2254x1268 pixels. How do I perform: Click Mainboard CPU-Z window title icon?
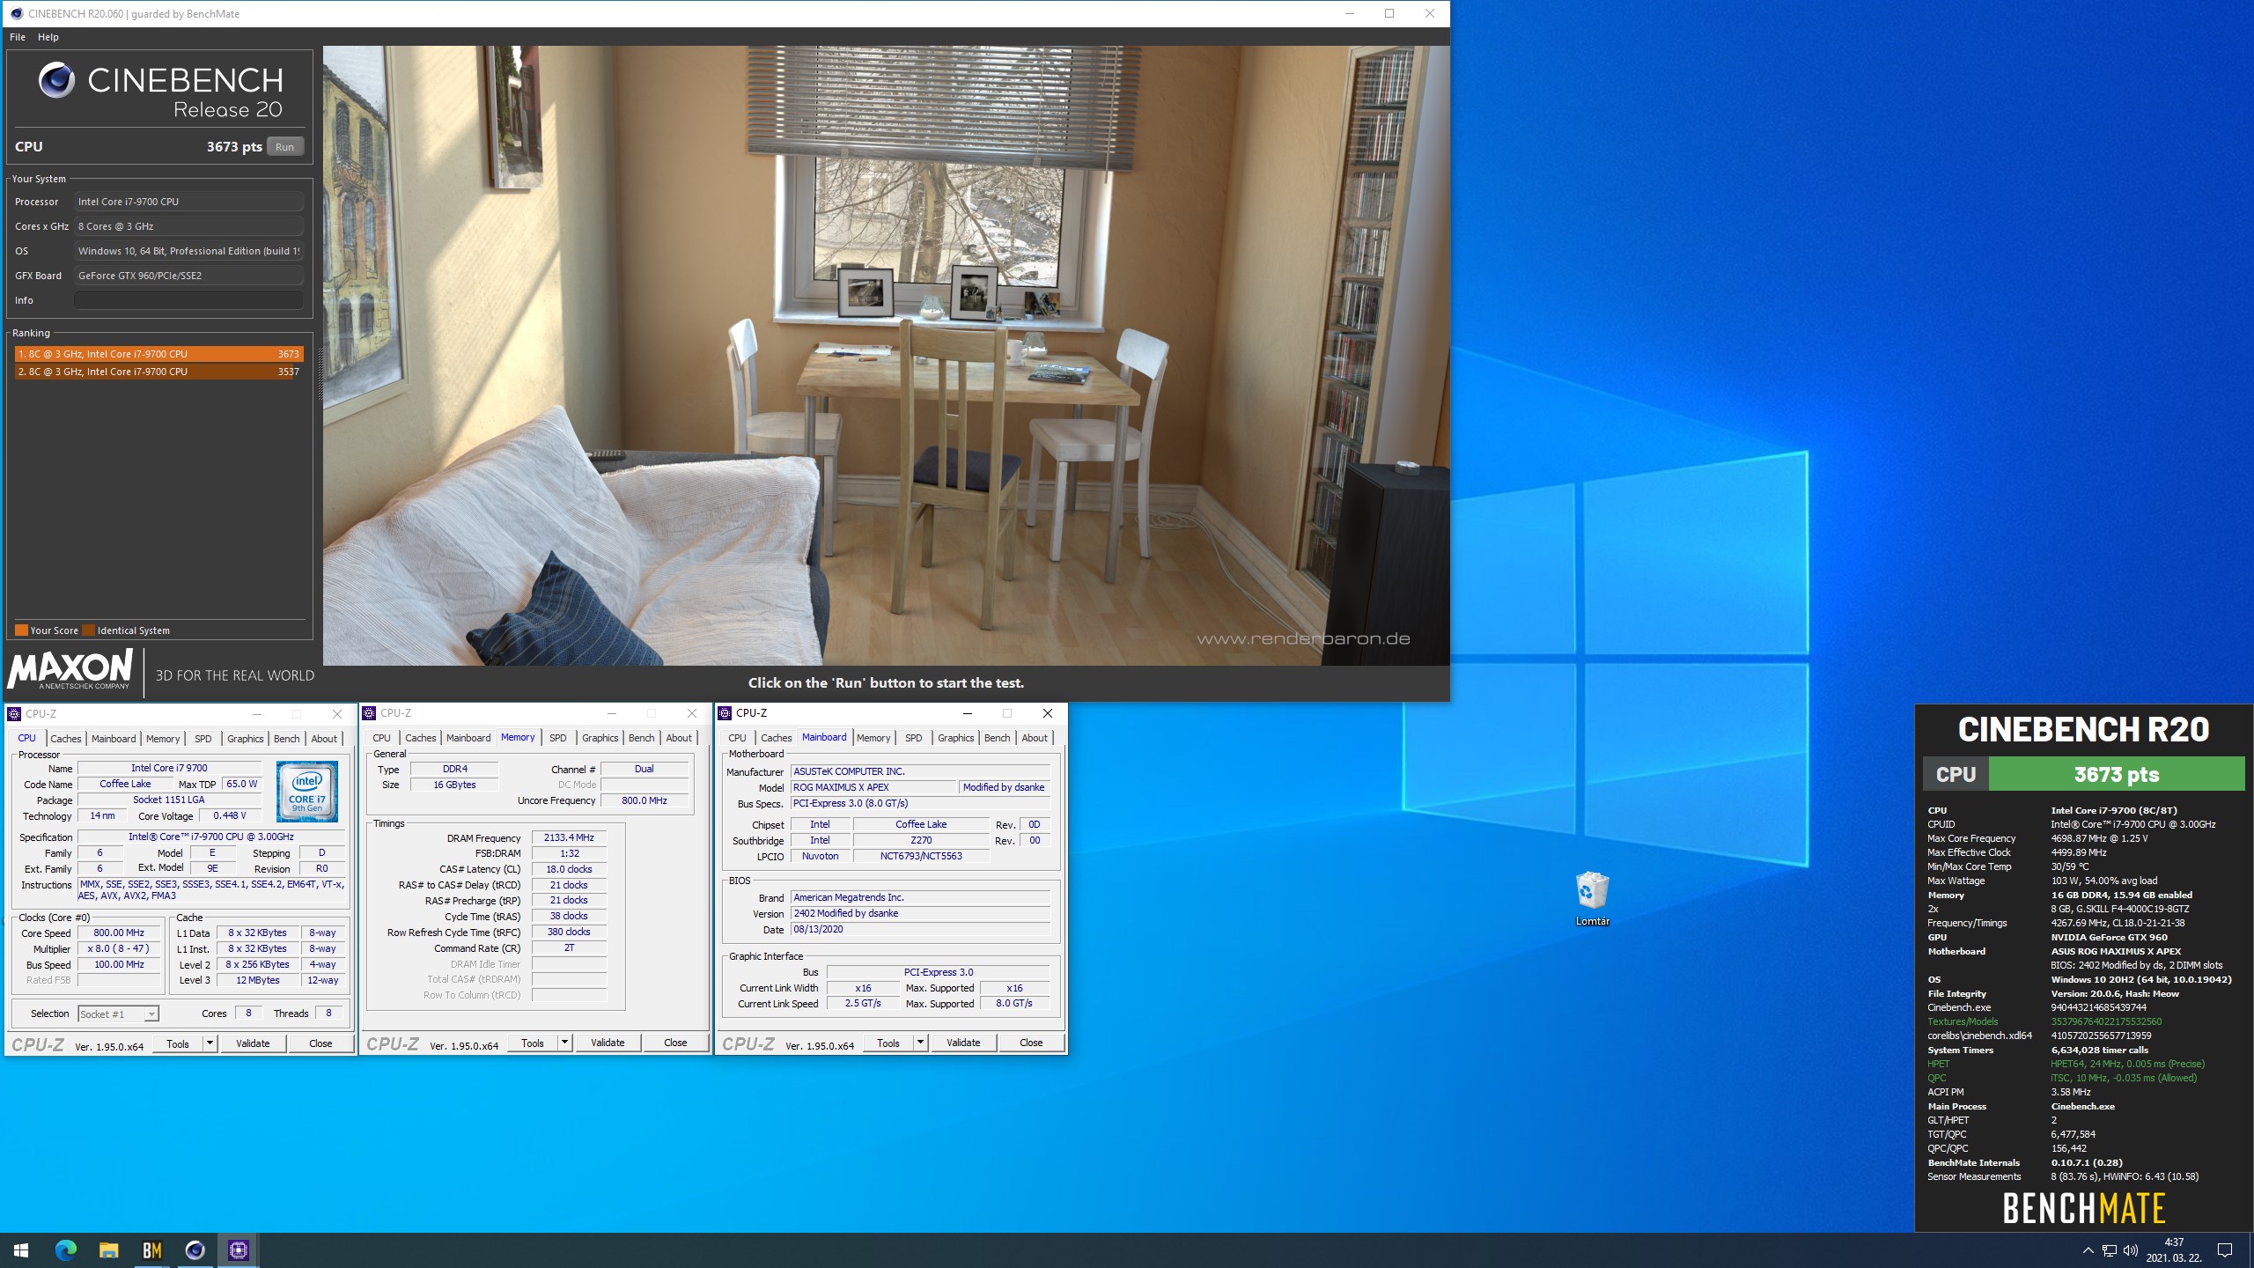726,713
